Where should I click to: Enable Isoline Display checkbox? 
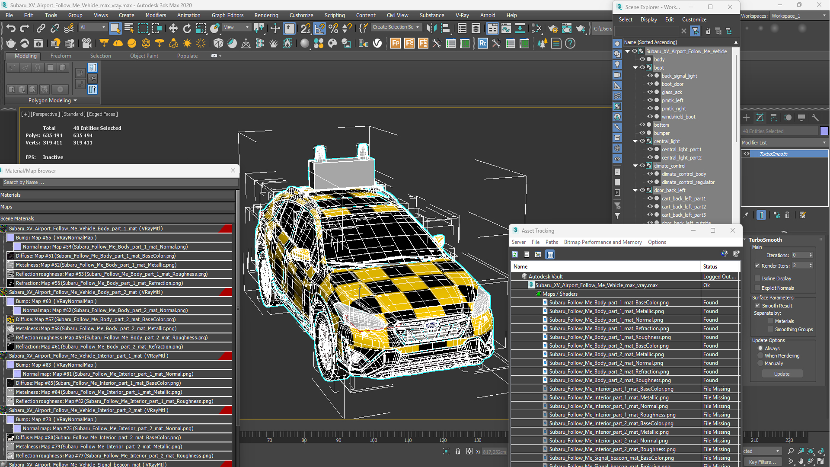[x=757, y=278]
